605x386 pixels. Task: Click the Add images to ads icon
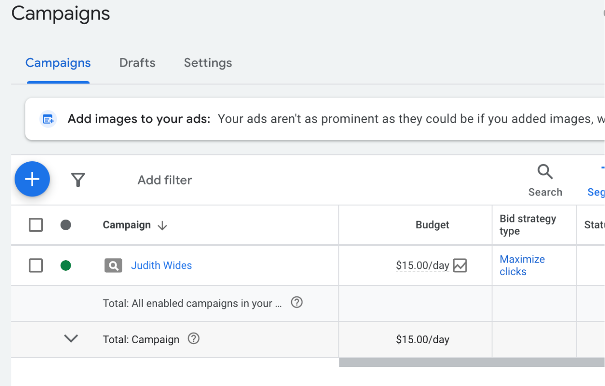[48, 119]
